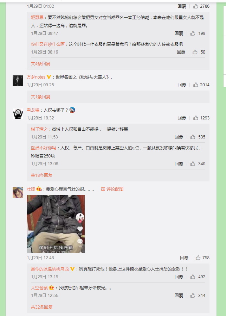Open 雪龙糕 profile avatar
Screen dimensions: 226x316
(x=18, y=114)
